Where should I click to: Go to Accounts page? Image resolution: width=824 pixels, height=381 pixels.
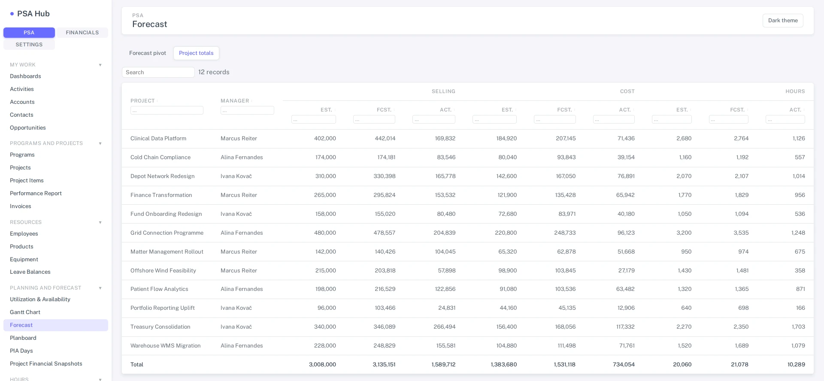pyautogui.click(x=56, y=102)
